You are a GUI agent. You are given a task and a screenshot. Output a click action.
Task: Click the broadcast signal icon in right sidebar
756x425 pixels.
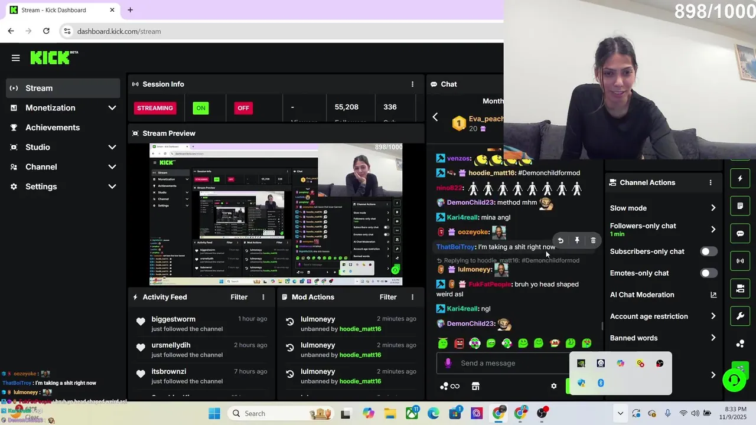coord(740,261)
